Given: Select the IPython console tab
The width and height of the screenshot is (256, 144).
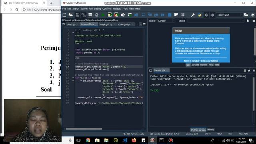Looking at the screenshot, I should [198, 130].
